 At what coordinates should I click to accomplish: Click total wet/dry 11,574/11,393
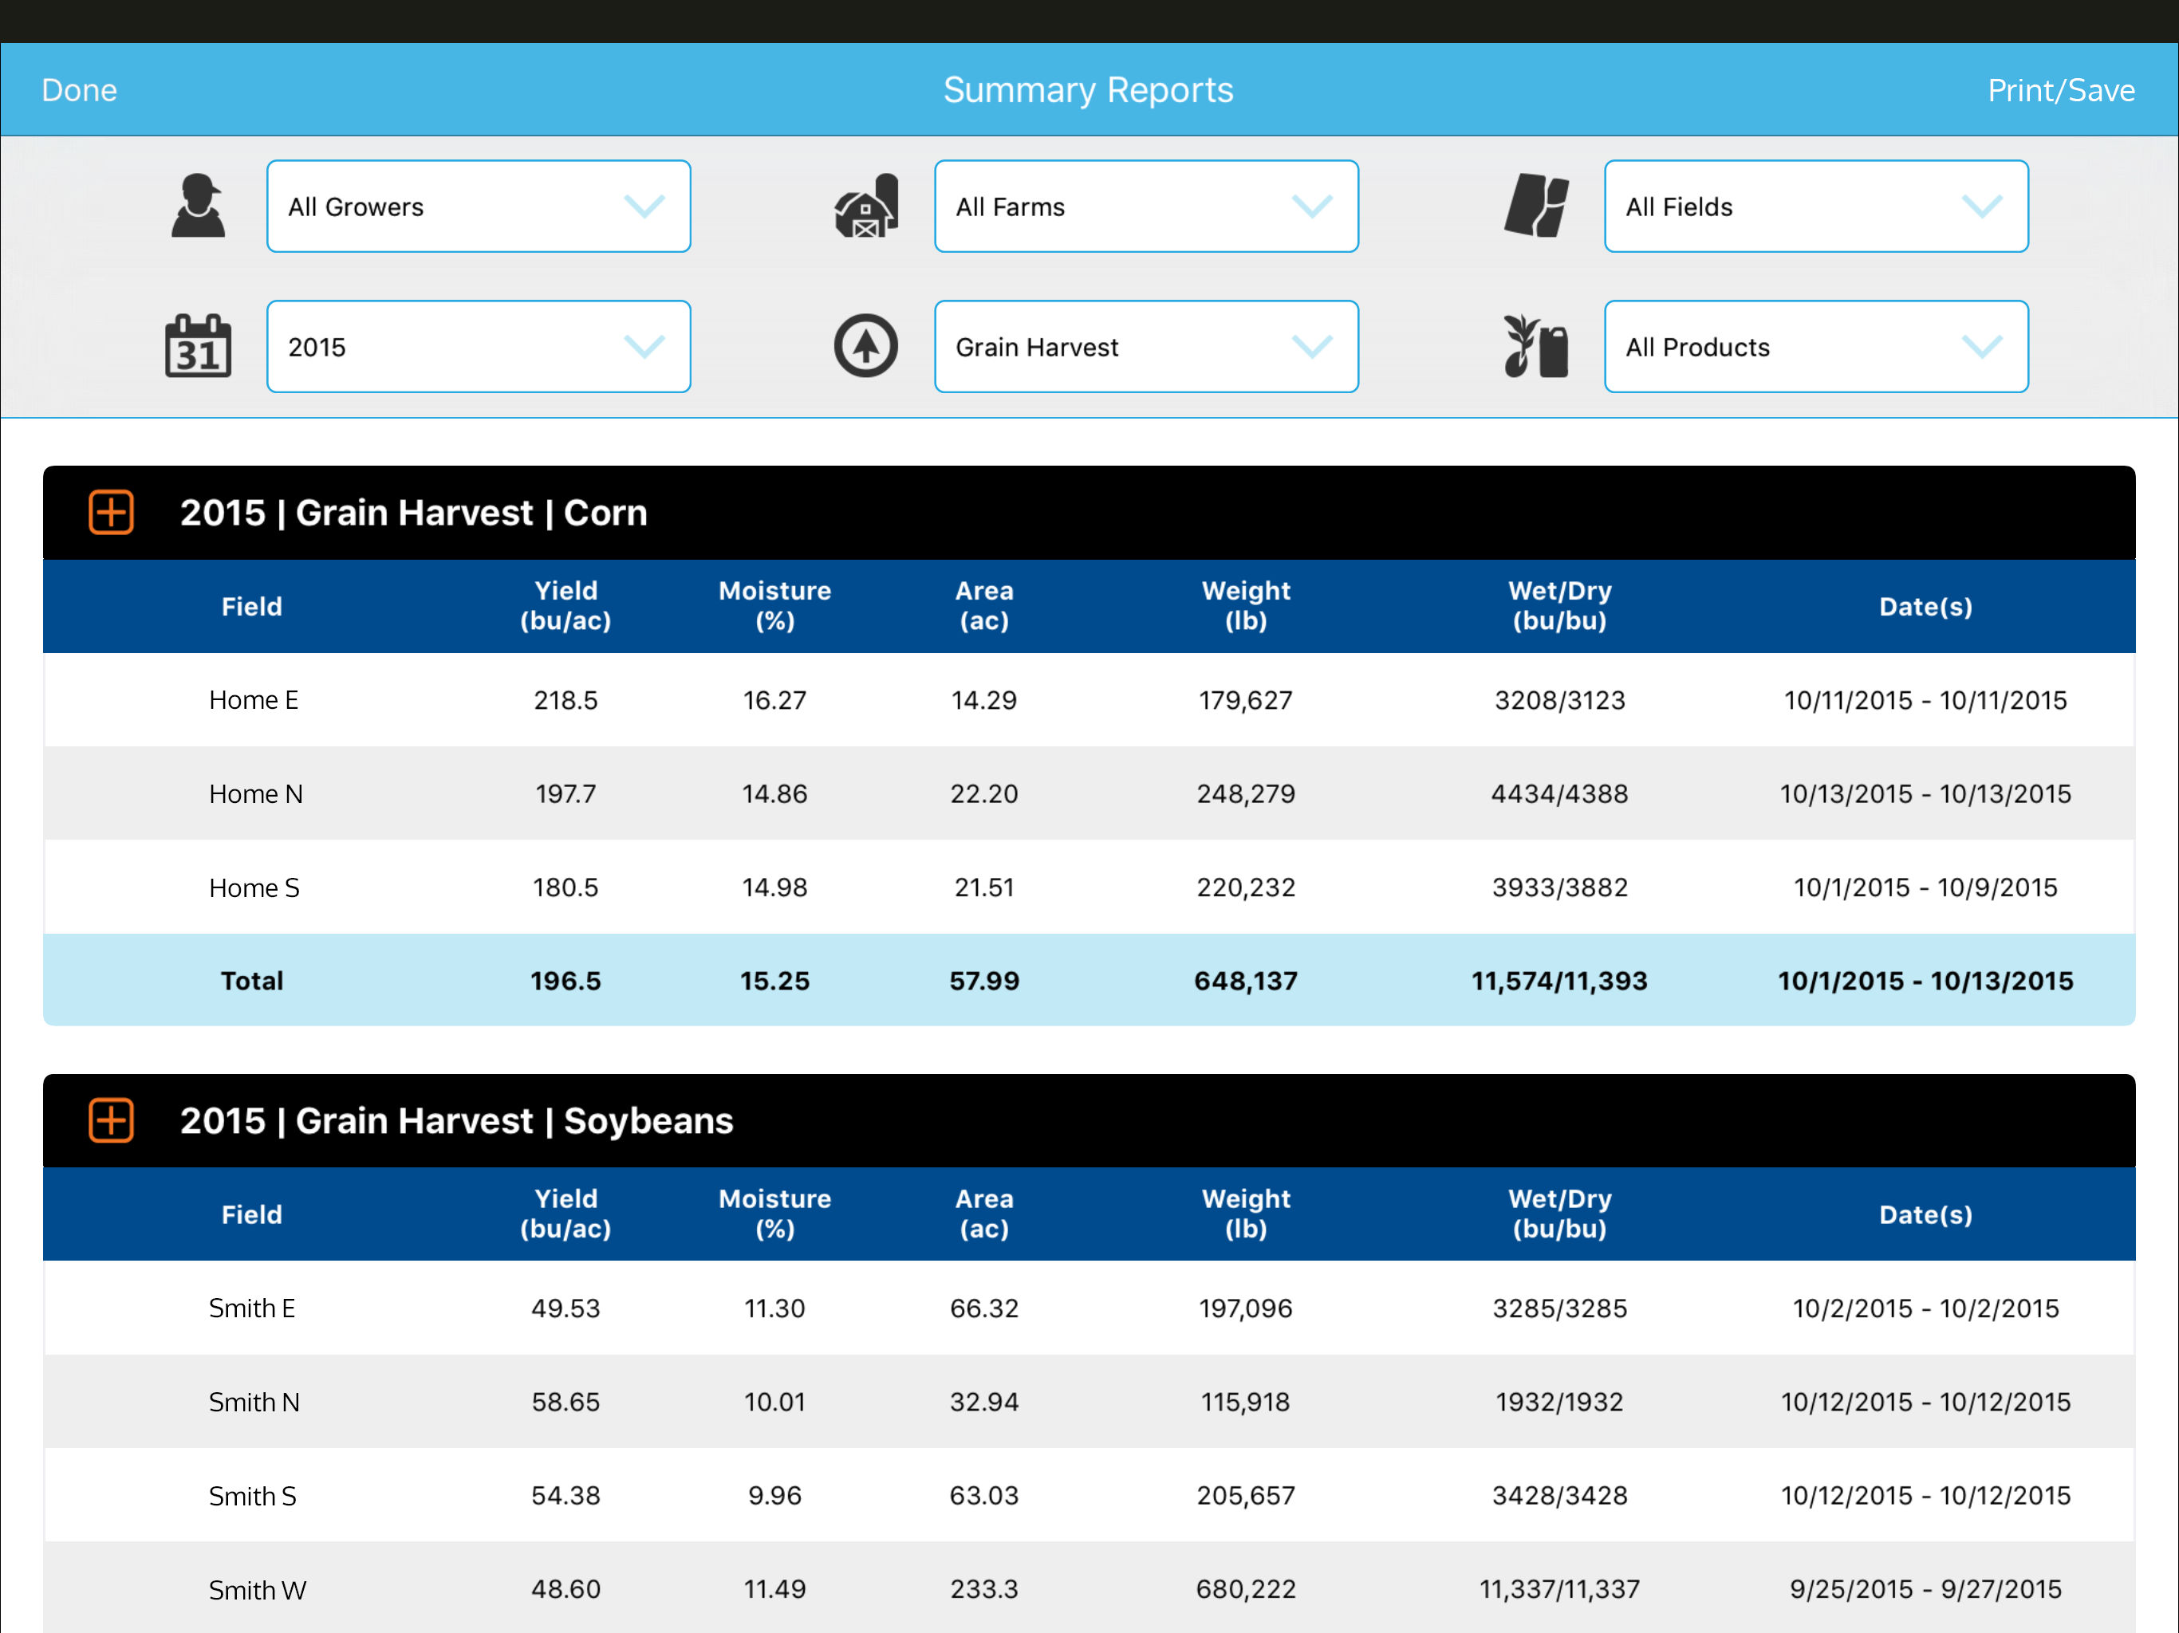(1559, 980)
